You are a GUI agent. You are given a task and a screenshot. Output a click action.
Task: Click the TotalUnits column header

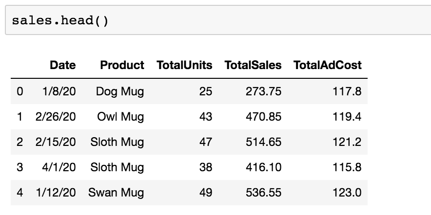point(184,65)
